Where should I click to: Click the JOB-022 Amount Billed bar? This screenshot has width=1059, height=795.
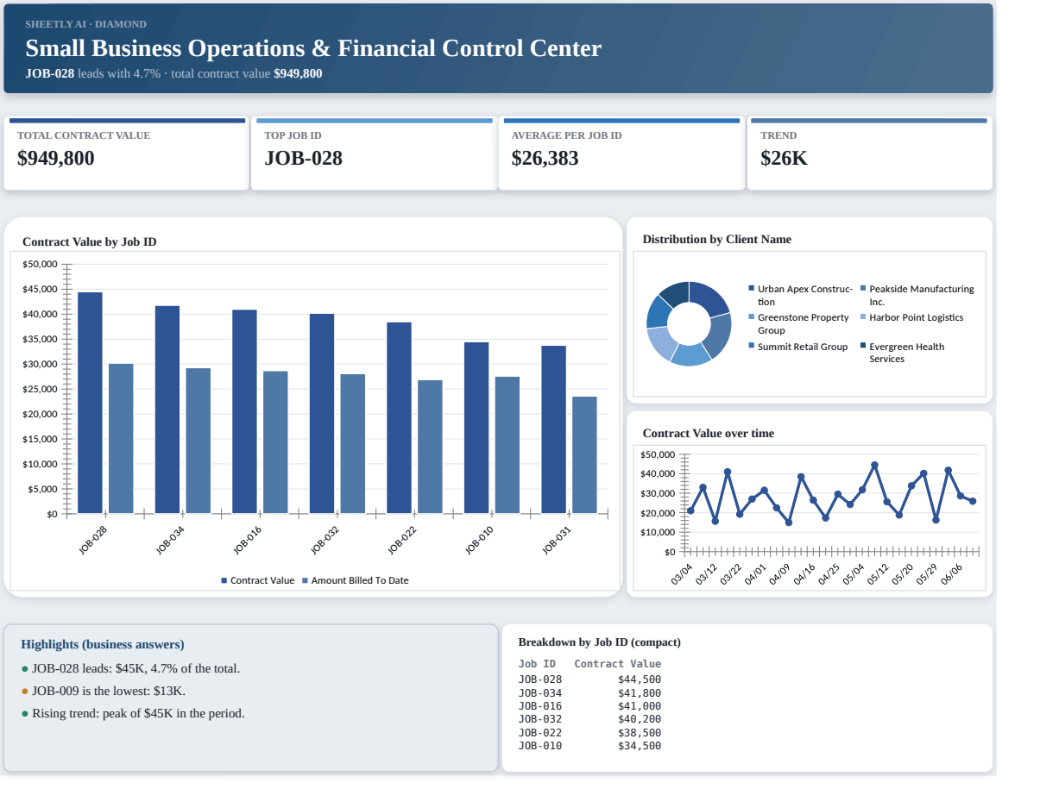tap(430, 447)
